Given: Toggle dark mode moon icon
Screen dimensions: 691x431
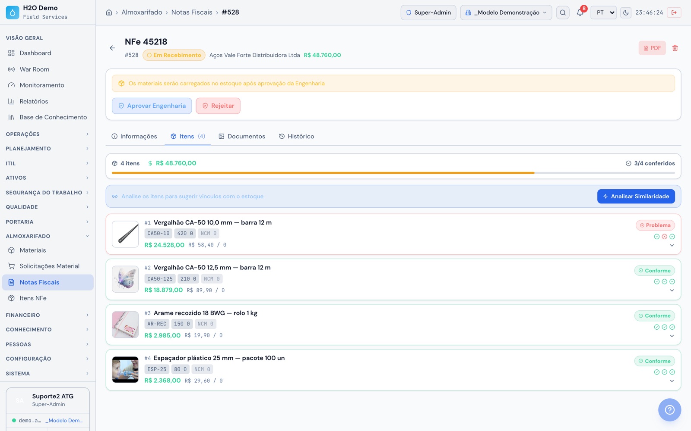Looking at the screenshot, I should pyautogui.click(x=626, y=12).
